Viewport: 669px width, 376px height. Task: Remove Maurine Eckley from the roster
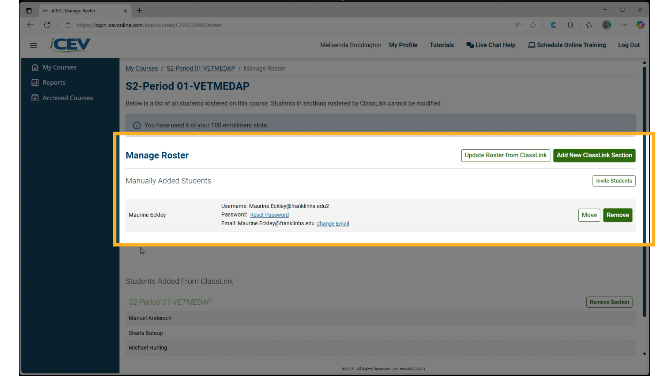(617, 215)
